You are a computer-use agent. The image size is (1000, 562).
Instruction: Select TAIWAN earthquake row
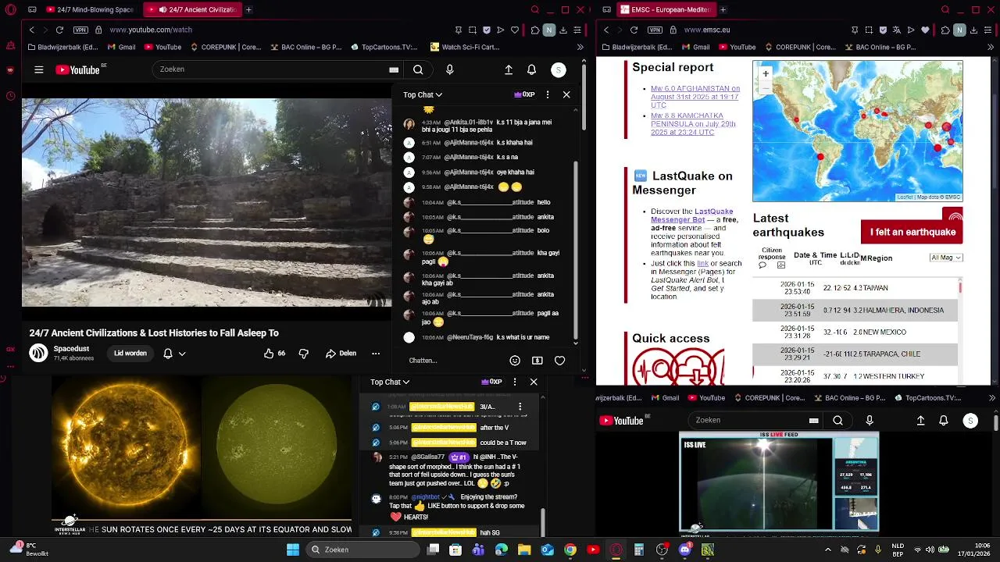855,288
